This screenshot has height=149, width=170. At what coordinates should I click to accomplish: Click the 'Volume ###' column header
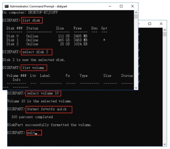click(16, 75)
